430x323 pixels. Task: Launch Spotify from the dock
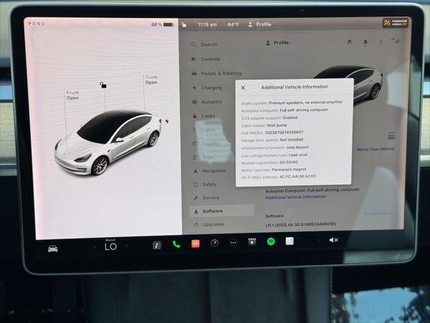(271, 242)
